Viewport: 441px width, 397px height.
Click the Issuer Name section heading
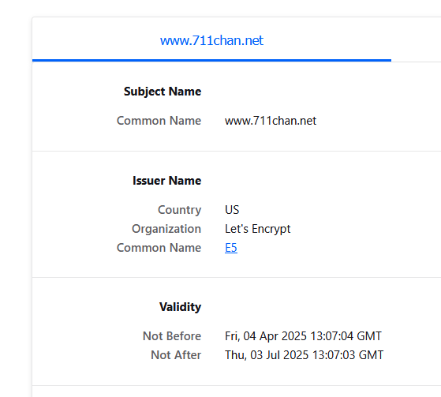click(x=167, y=181)
